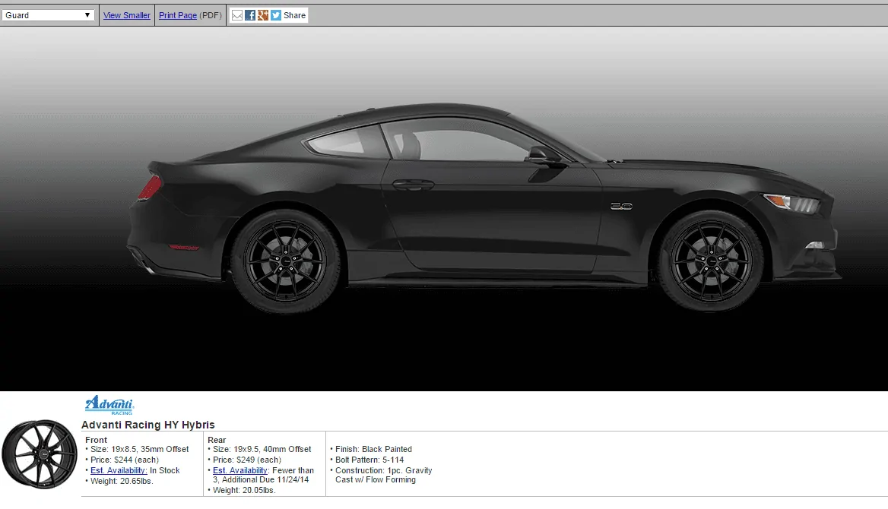Screen dimensions: 888x509
Task: Click the Share text button
Action: click(294, 15)
